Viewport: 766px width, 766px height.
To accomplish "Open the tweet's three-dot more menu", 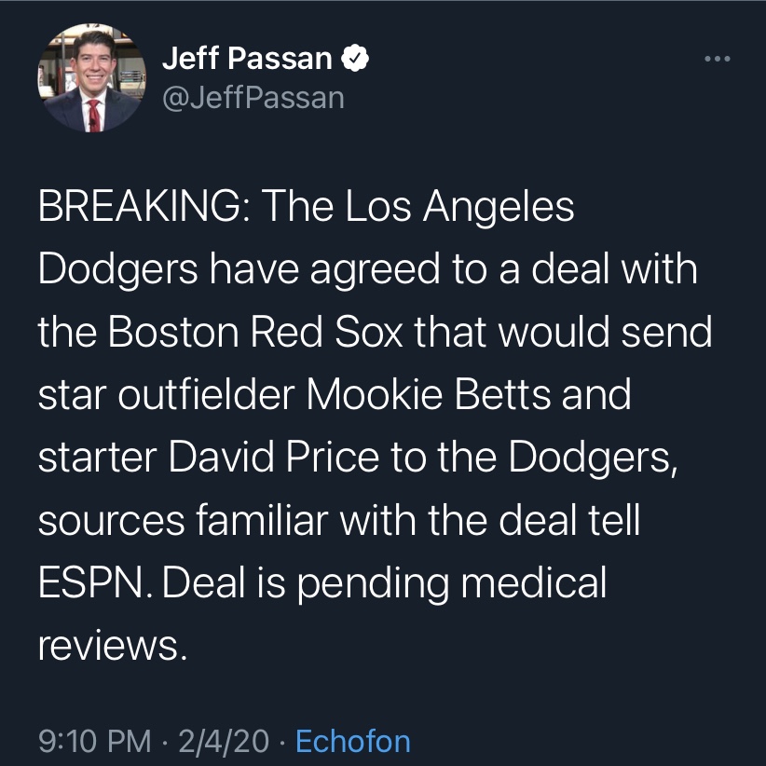I will (718, 61).
